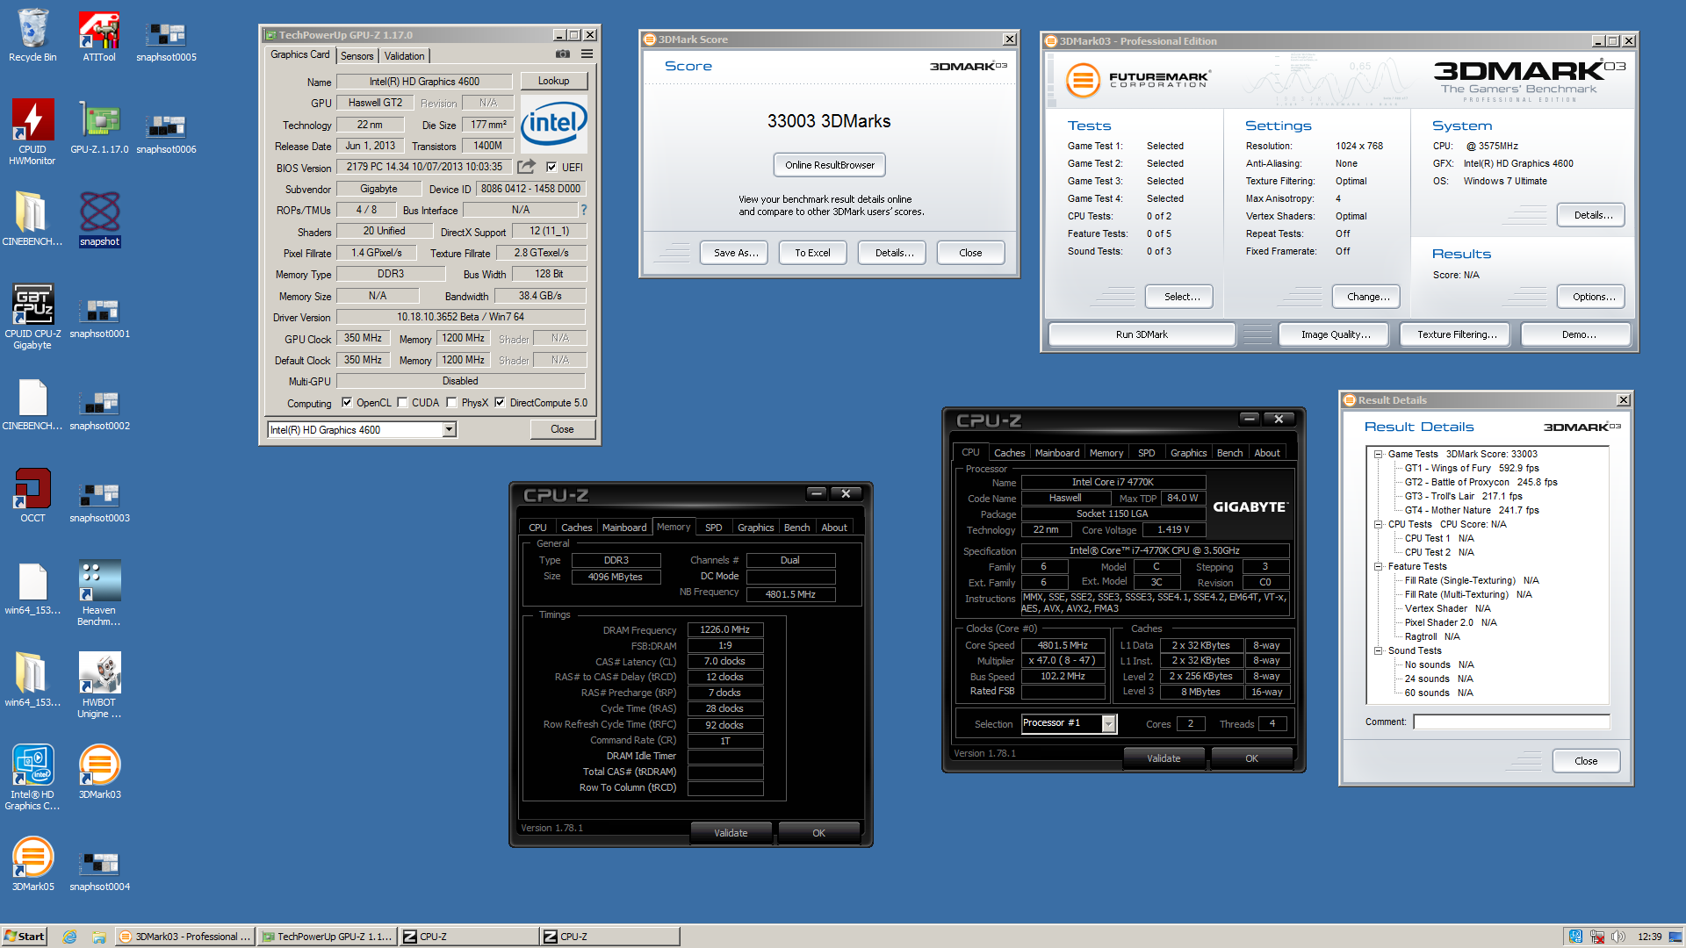Toggle DirectCompute 5.0 checkbox in GPU-Z
The width and height of the screenshot is (1686, 948).
coord(500,403)
